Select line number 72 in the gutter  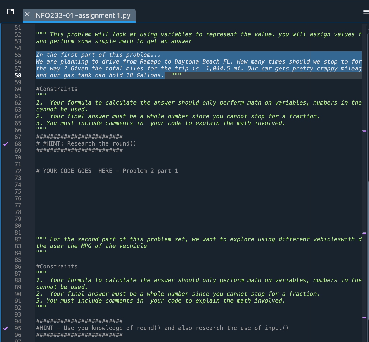coord(18,171)
